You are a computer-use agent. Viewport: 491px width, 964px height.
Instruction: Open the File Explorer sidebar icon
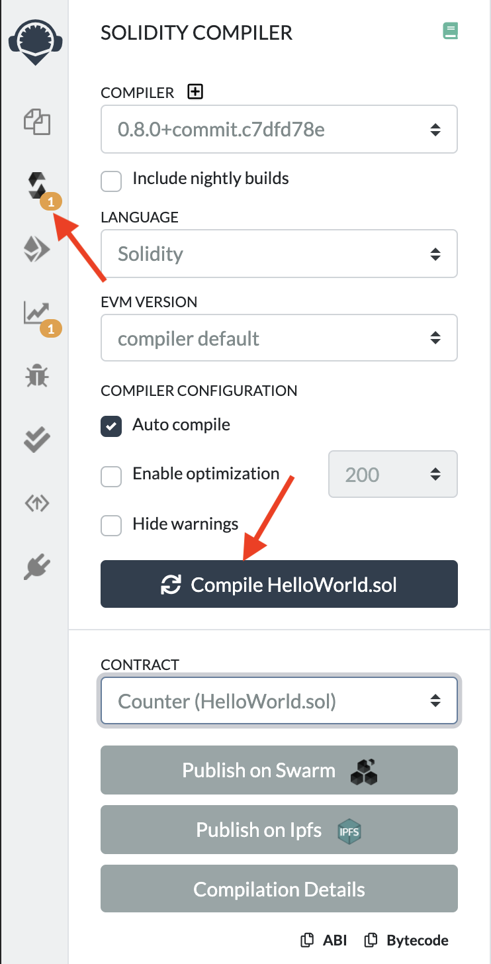(x=37, y=122)
